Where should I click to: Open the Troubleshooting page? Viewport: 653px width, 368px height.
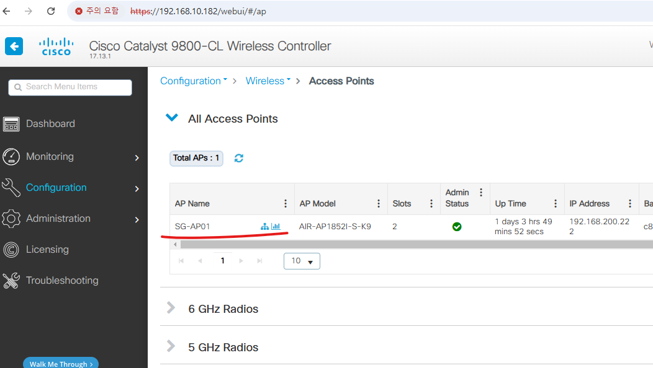[x=63, y=281]
